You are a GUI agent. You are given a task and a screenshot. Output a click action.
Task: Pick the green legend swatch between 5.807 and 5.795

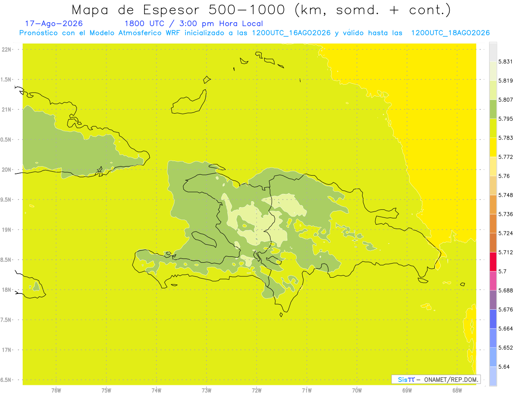493,109
